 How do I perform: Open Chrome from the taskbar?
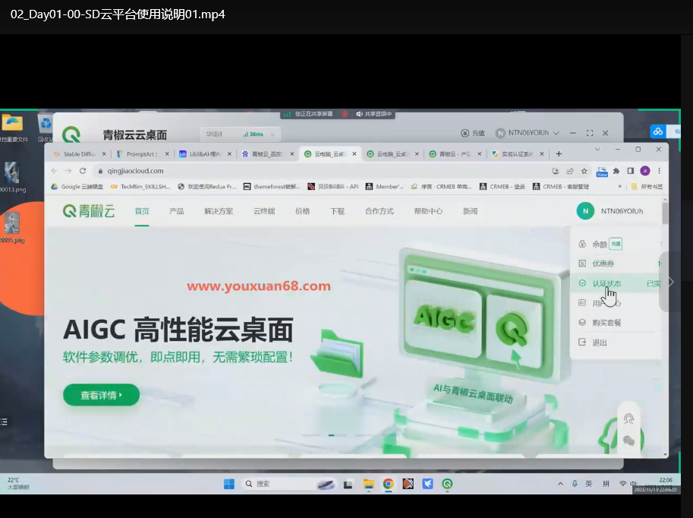coord(388,484)
